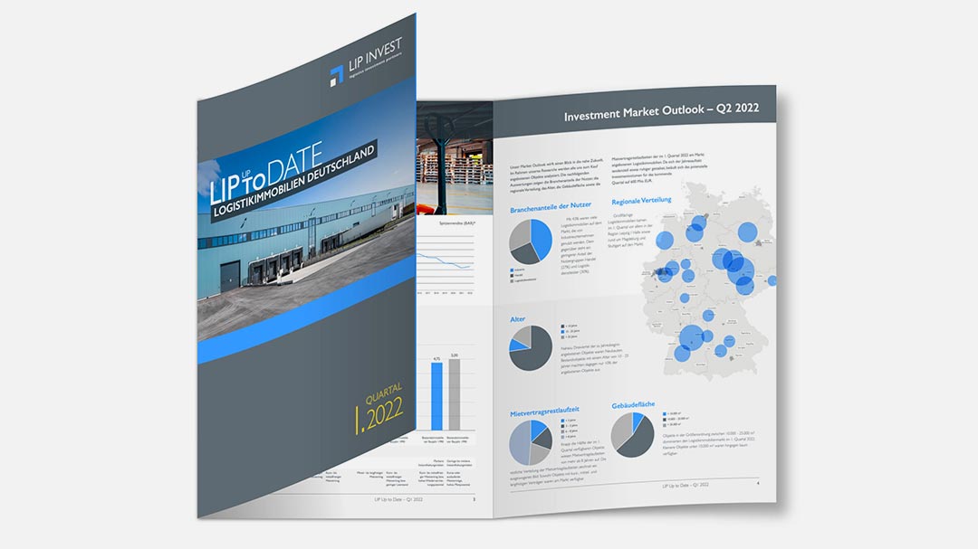Click the yellow "I.2022" issue number

pyautogui.click(x=379, y=416)
